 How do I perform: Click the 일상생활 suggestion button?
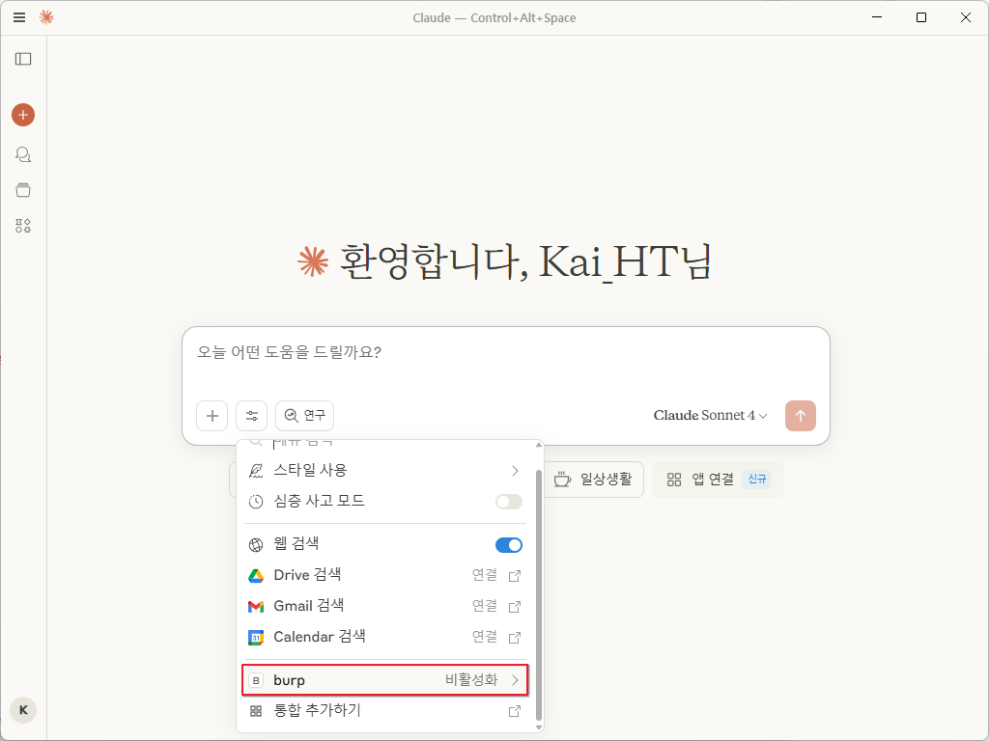[593, 480]
